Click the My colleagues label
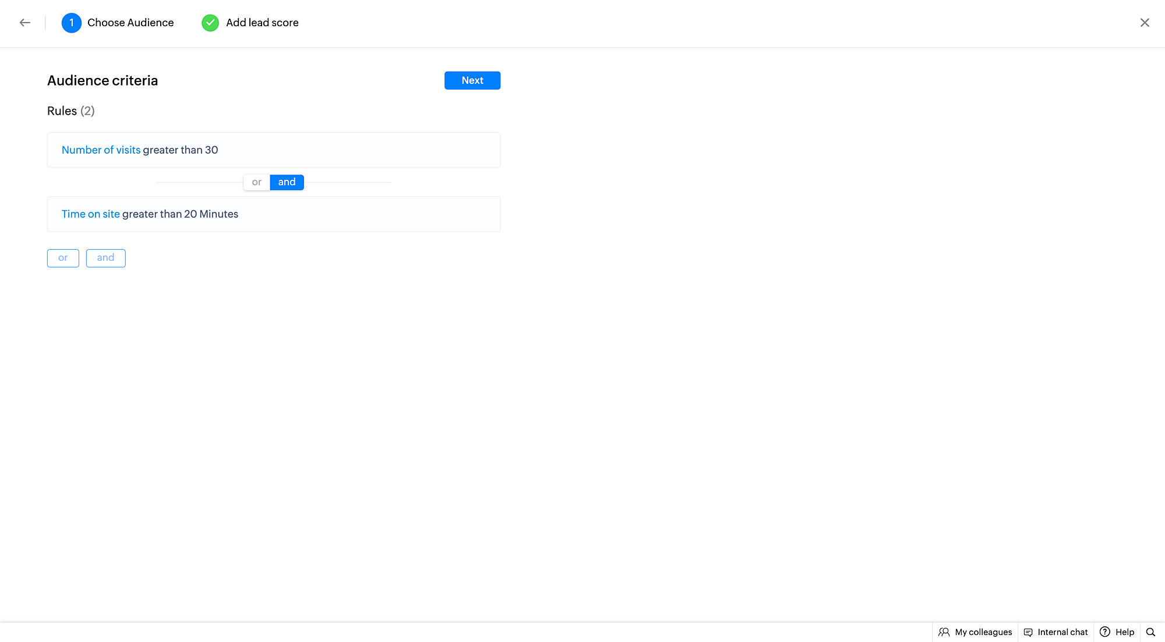The image size is (1165, 642). 983,632
